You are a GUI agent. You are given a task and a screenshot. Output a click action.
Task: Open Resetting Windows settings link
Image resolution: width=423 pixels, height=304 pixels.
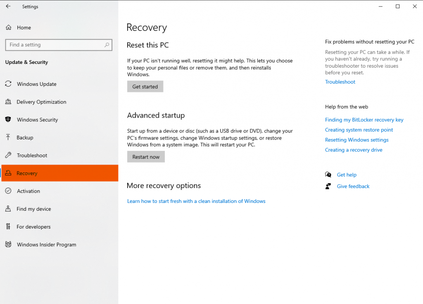point(356,140)
